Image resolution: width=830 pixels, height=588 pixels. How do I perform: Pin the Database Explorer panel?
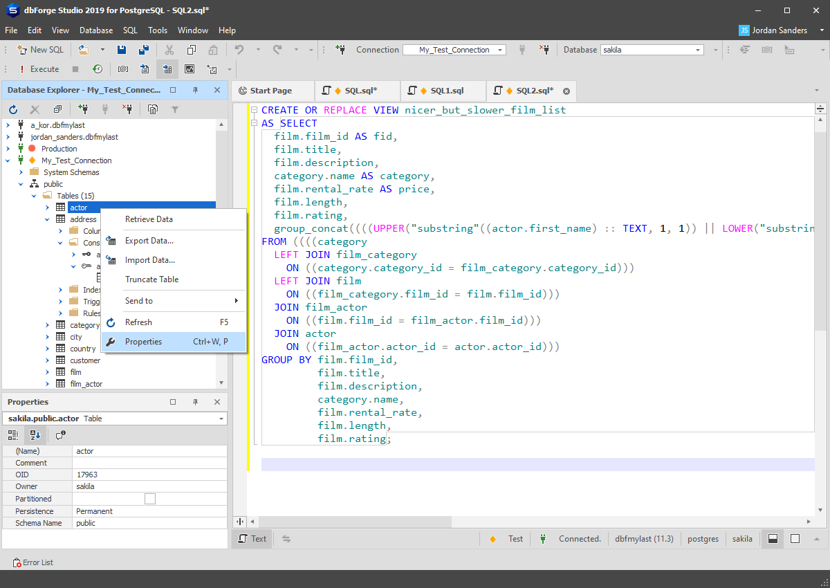click(x=196, y=90)
